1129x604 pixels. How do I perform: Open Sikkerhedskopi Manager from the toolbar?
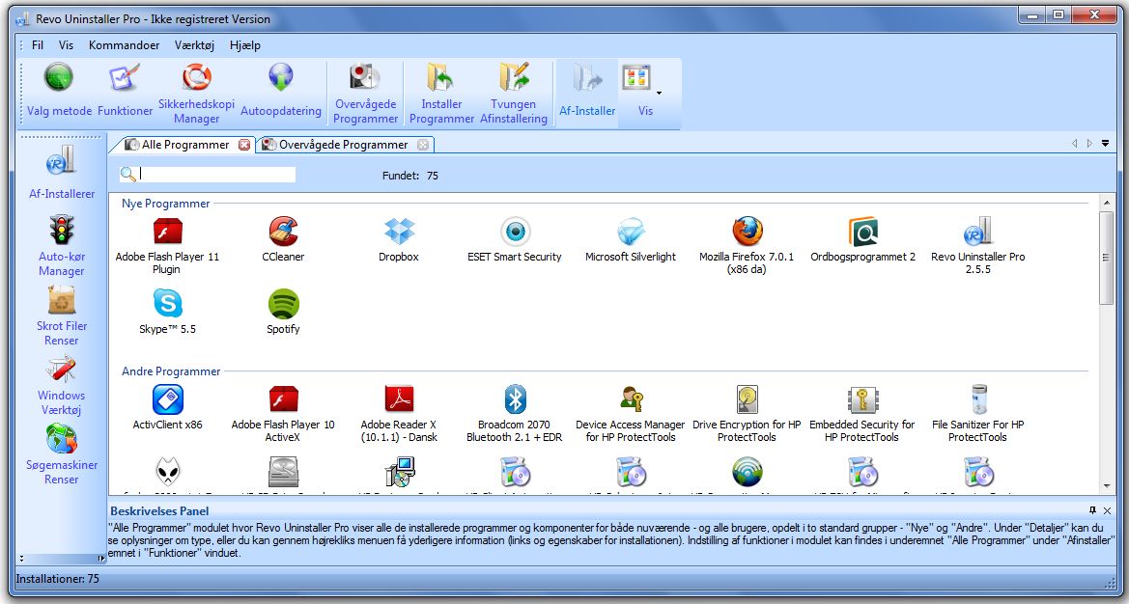[197, 93]
